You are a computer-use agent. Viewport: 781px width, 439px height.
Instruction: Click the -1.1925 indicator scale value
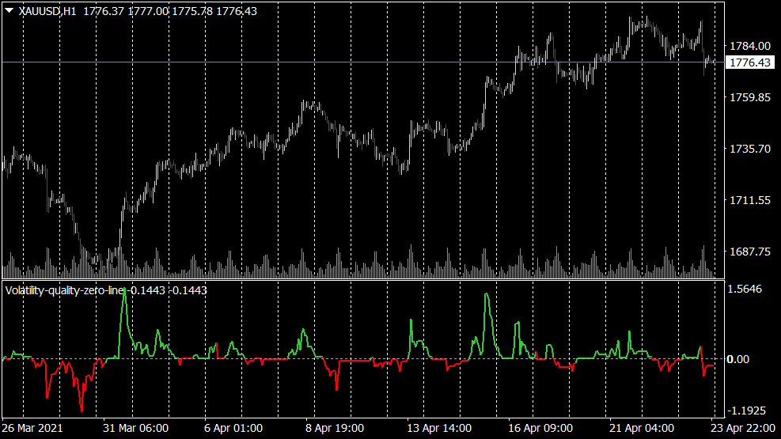click(x=747, y=411)
